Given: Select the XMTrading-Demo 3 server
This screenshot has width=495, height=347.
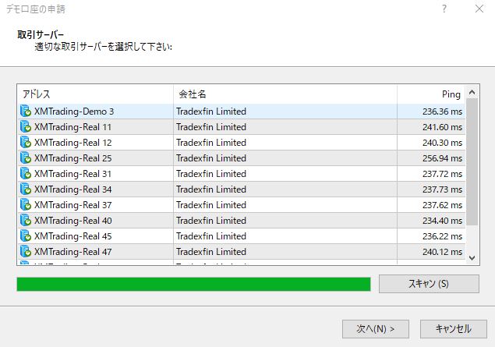Looking at the screenshot, I should 242,112.
